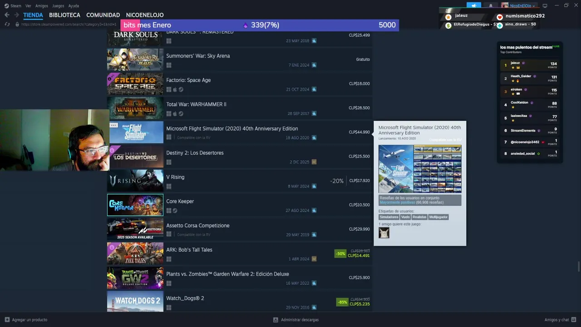Click the Factorio Space Age capsule image

(x=135, y=84)
